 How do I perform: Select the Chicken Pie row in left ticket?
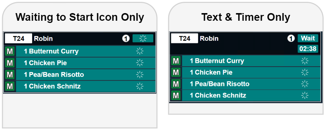click(x=80, y=63)
